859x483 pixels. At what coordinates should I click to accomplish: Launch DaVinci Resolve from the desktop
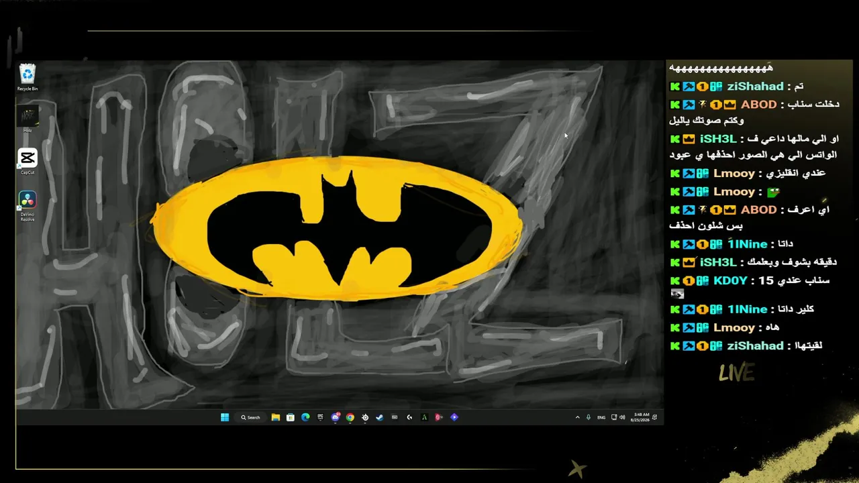28,207
